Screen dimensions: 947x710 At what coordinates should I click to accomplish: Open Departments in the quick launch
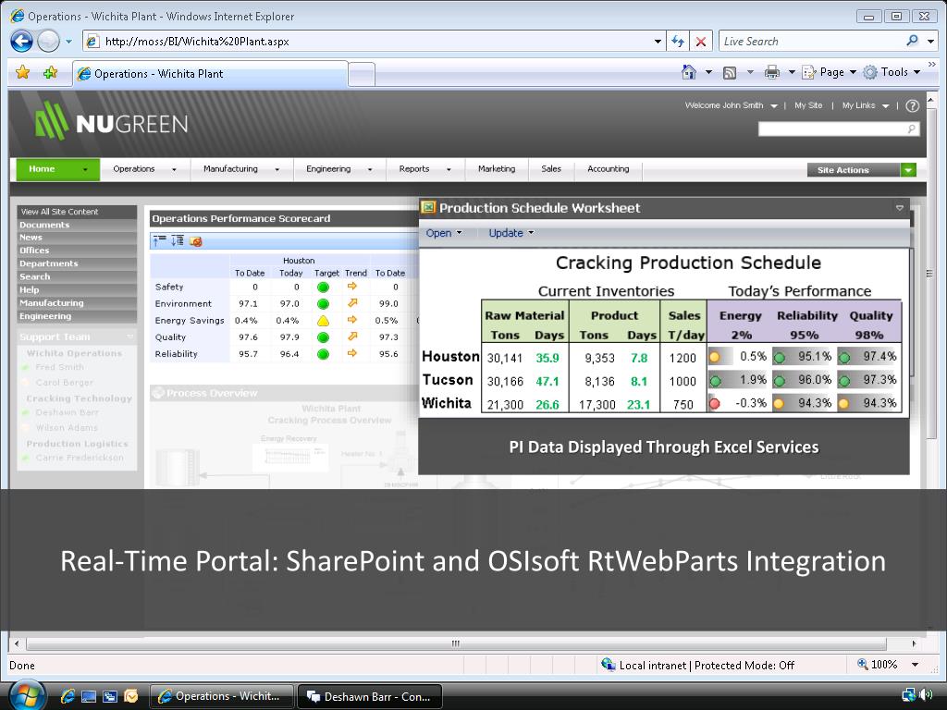[x=48, y=263]
